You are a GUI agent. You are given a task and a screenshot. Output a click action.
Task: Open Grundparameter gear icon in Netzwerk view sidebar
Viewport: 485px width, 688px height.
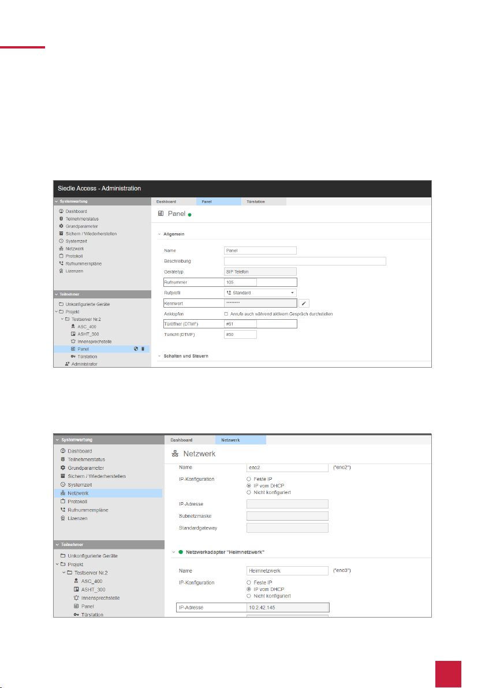click(x=63, y=468)
